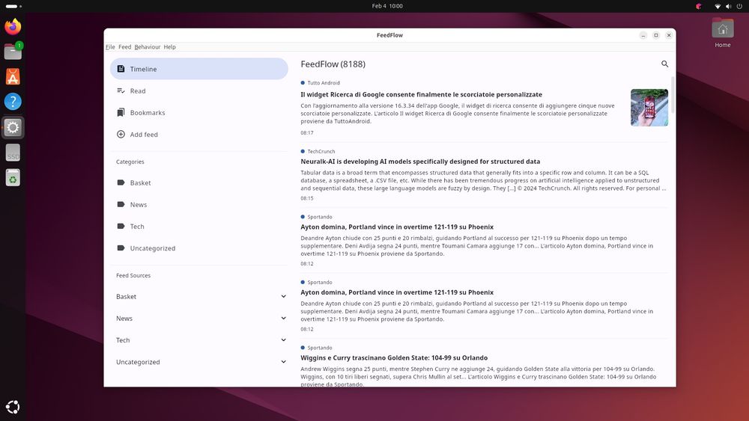Open the Google widget Ricerca article
Image resolution: width=749 pixels, height=421 pixels.
click(421, 94)
